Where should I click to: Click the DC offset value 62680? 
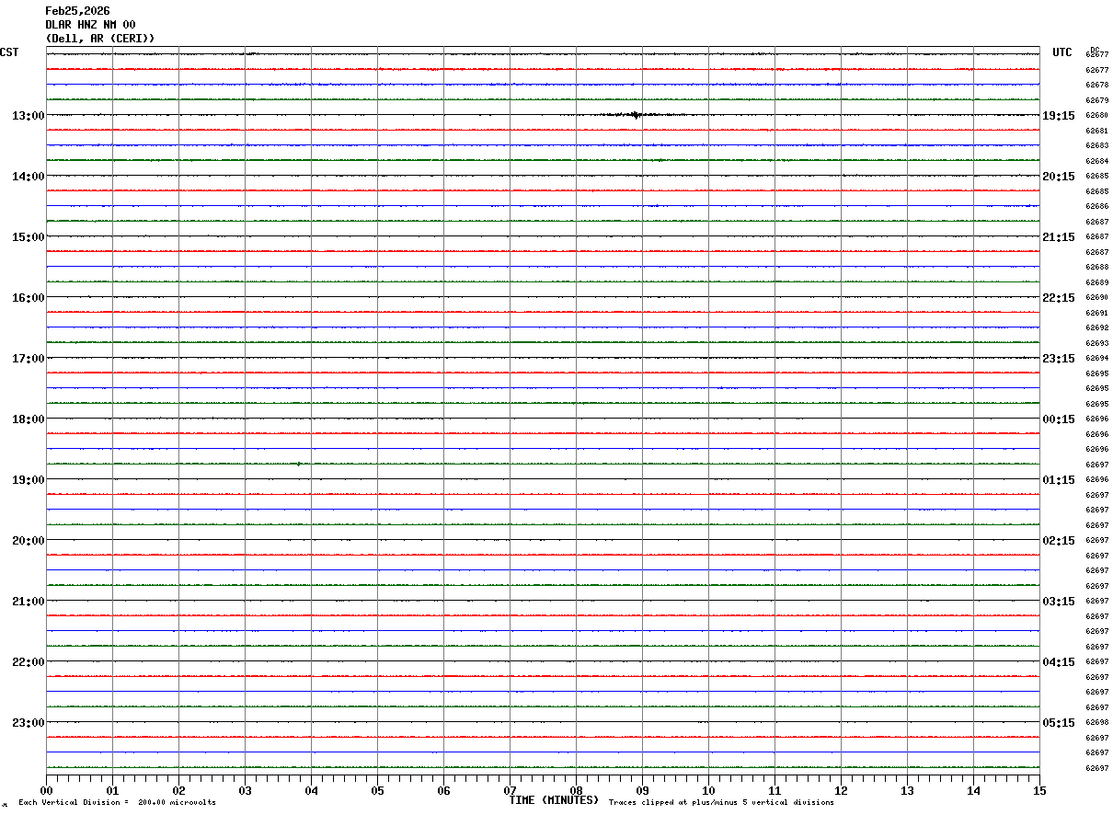click(1096, 116)
